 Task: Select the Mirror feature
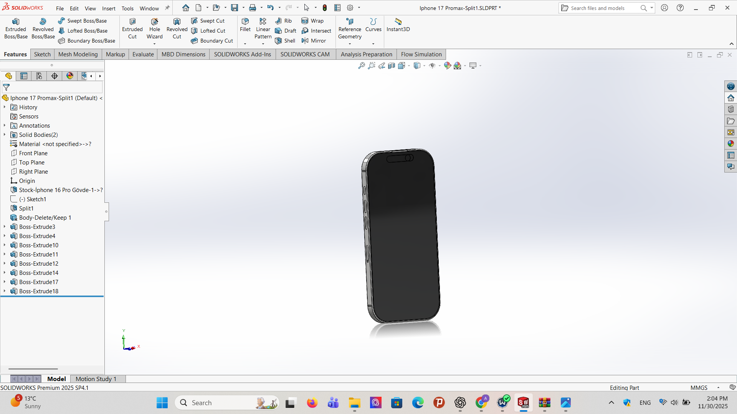click(x=314, y=41)
